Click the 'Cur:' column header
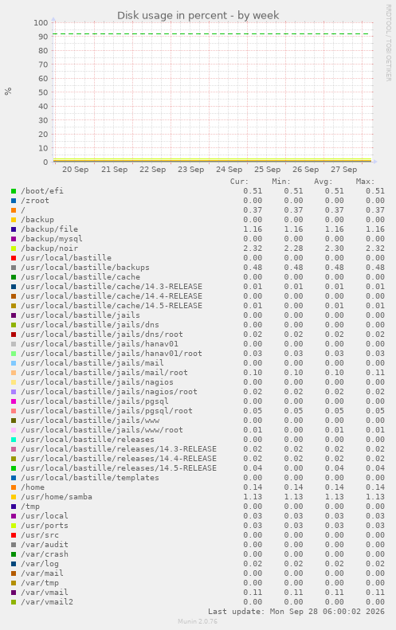Viewport: 396px width, 630px height. 239,182
